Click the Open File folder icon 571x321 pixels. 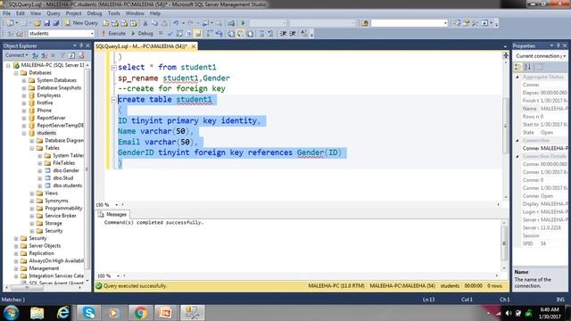(x=37, y=23)
